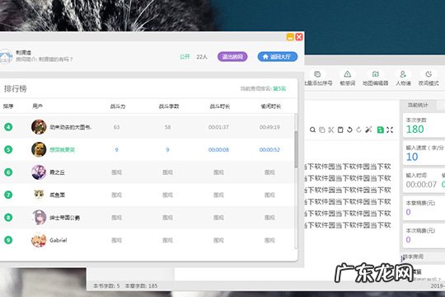Click the magic wand format icon

click(x=368, y=130)
